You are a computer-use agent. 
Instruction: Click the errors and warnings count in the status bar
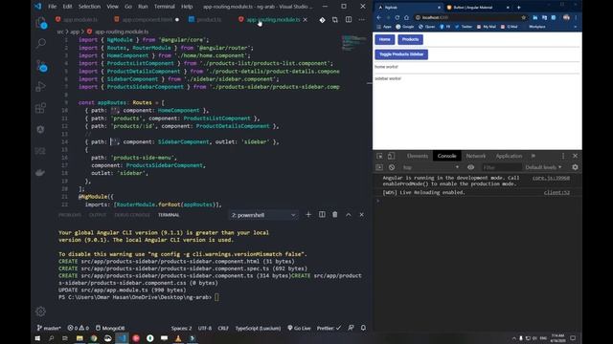78,328
